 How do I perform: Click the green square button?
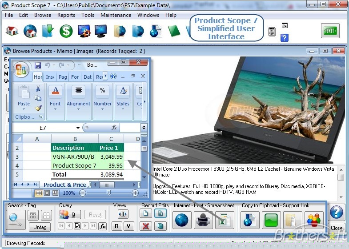(x=271, y=220)
